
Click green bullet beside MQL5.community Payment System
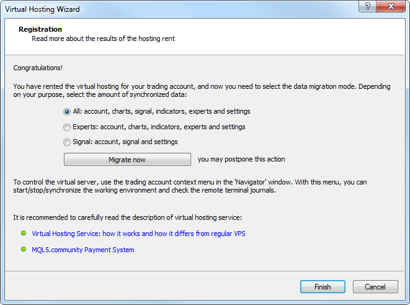pos(24,250)
